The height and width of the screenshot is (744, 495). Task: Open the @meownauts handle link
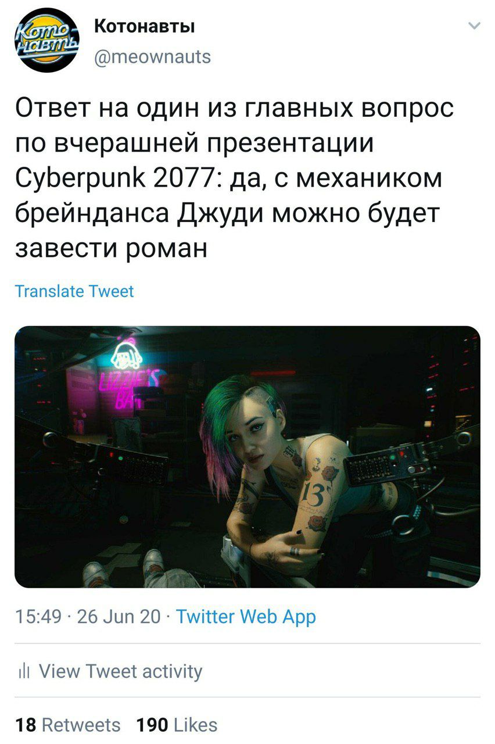[x=151, y=56]
